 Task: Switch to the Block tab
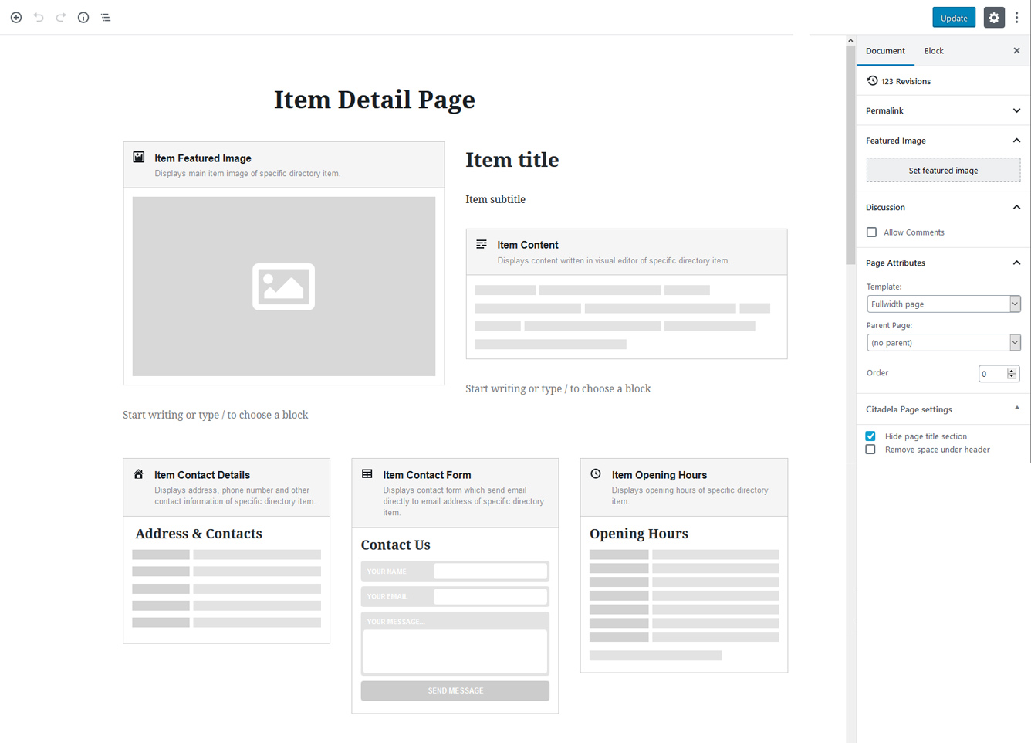[x=934, y=51]
